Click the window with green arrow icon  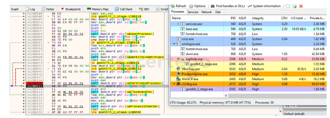pos(294,6)
